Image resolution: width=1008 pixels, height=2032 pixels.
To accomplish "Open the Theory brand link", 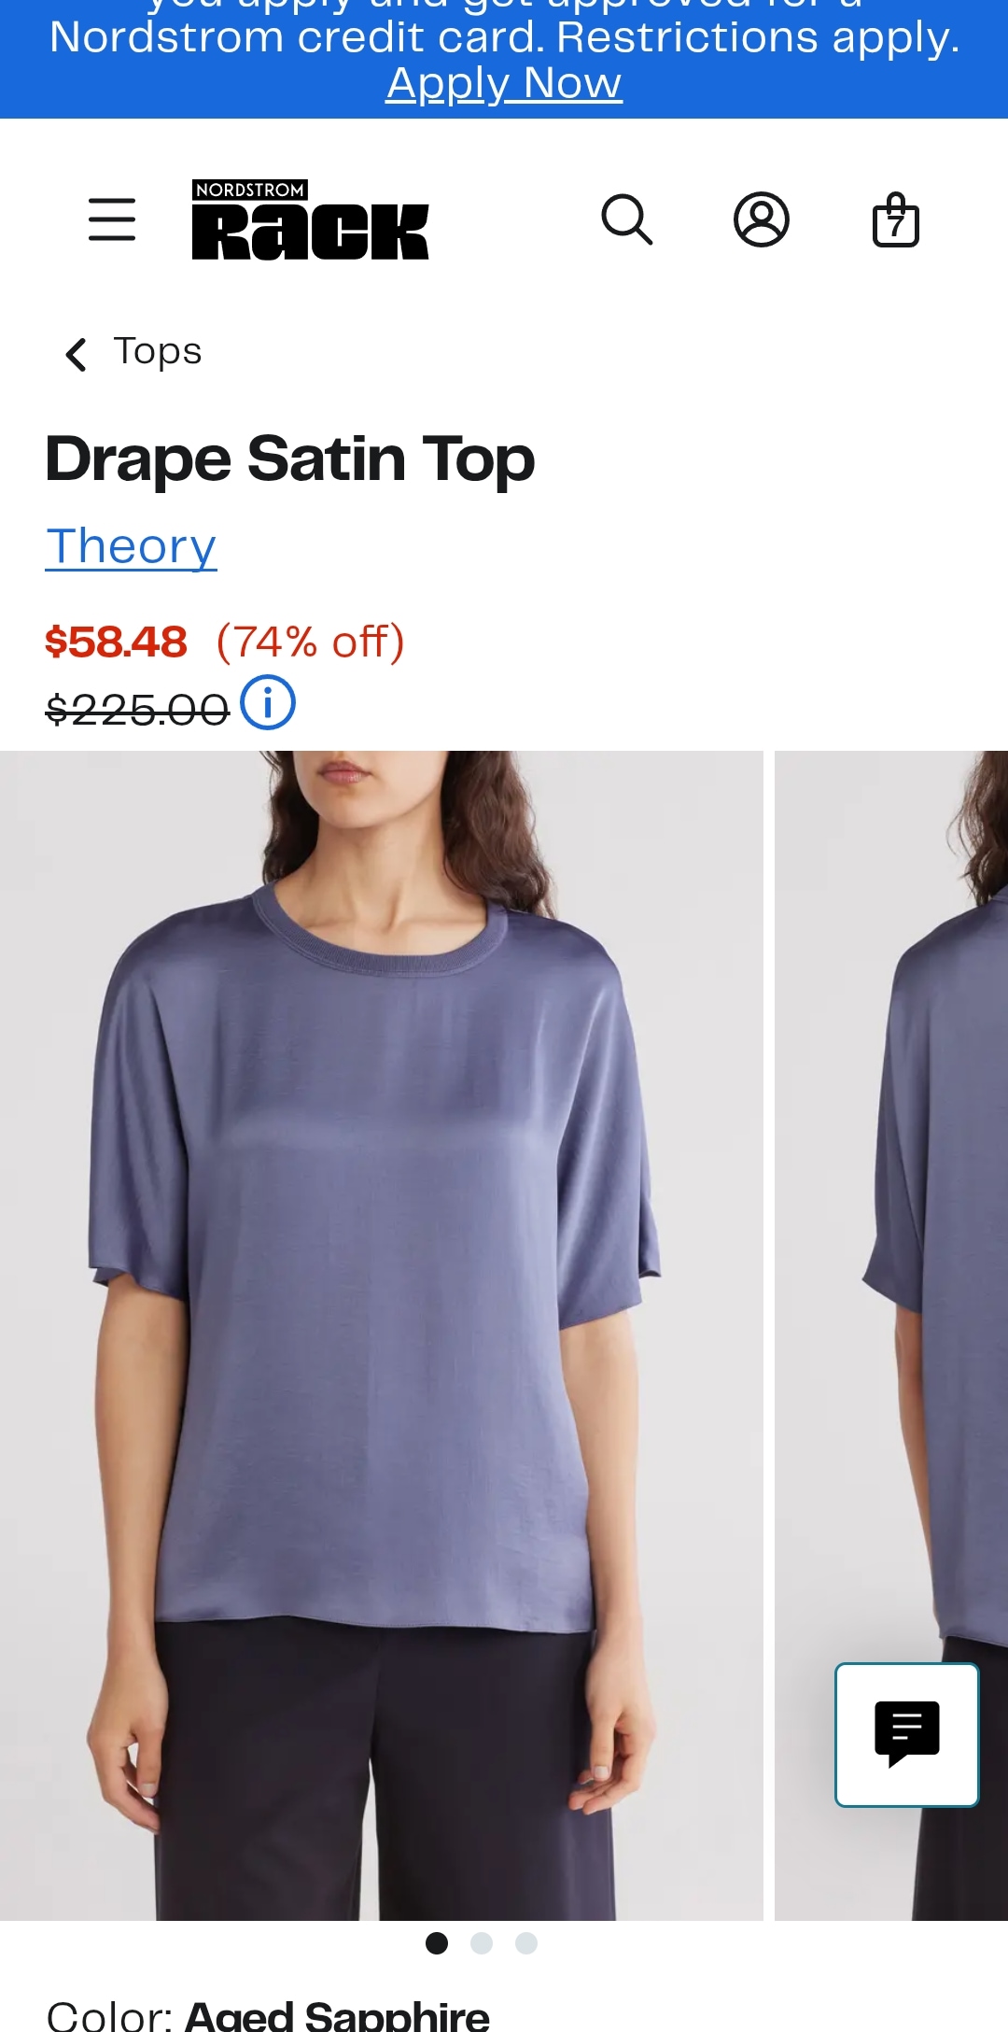I will pyautogui.click(x=132, y=546).
